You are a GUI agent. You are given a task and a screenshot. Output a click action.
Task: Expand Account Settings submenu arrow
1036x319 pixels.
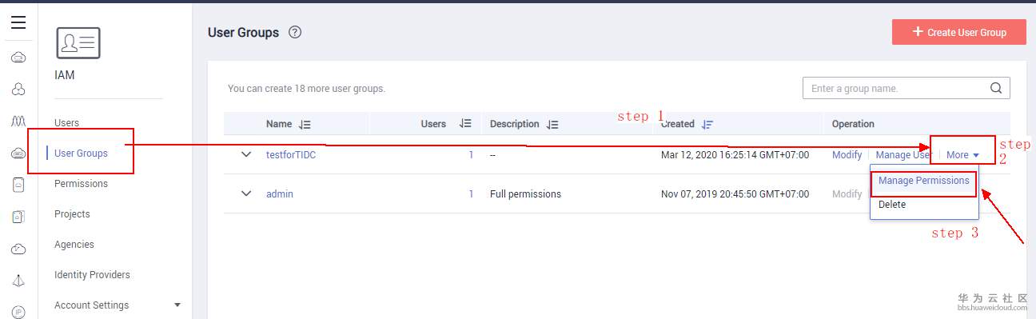tap(177, 305)
